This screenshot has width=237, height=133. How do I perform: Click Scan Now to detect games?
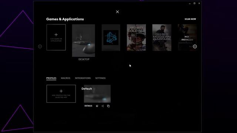tap(190, 19)
